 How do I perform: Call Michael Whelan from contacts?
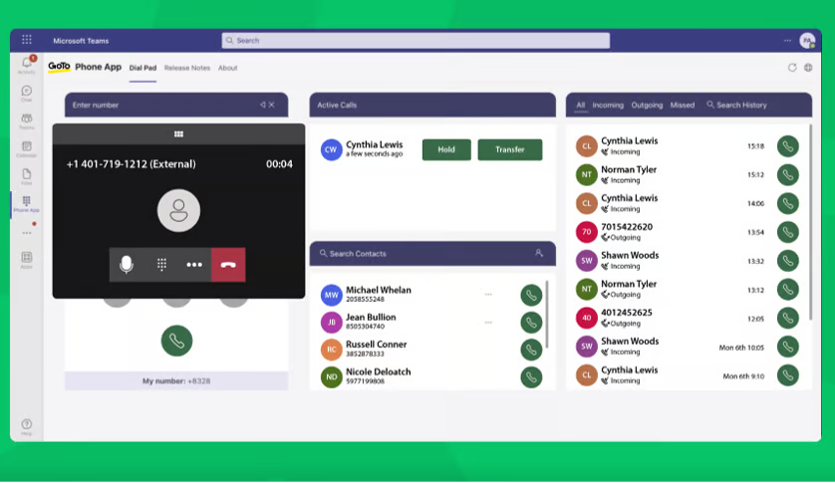tap(531, 295)
